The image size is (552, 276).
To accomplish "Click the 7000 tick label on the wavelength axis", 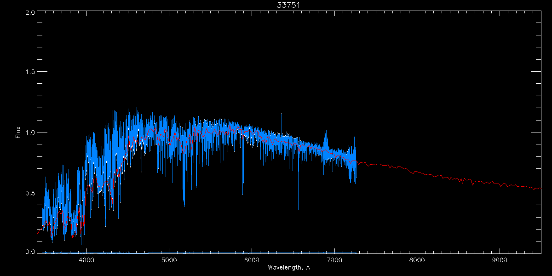I will click(334, 259).
